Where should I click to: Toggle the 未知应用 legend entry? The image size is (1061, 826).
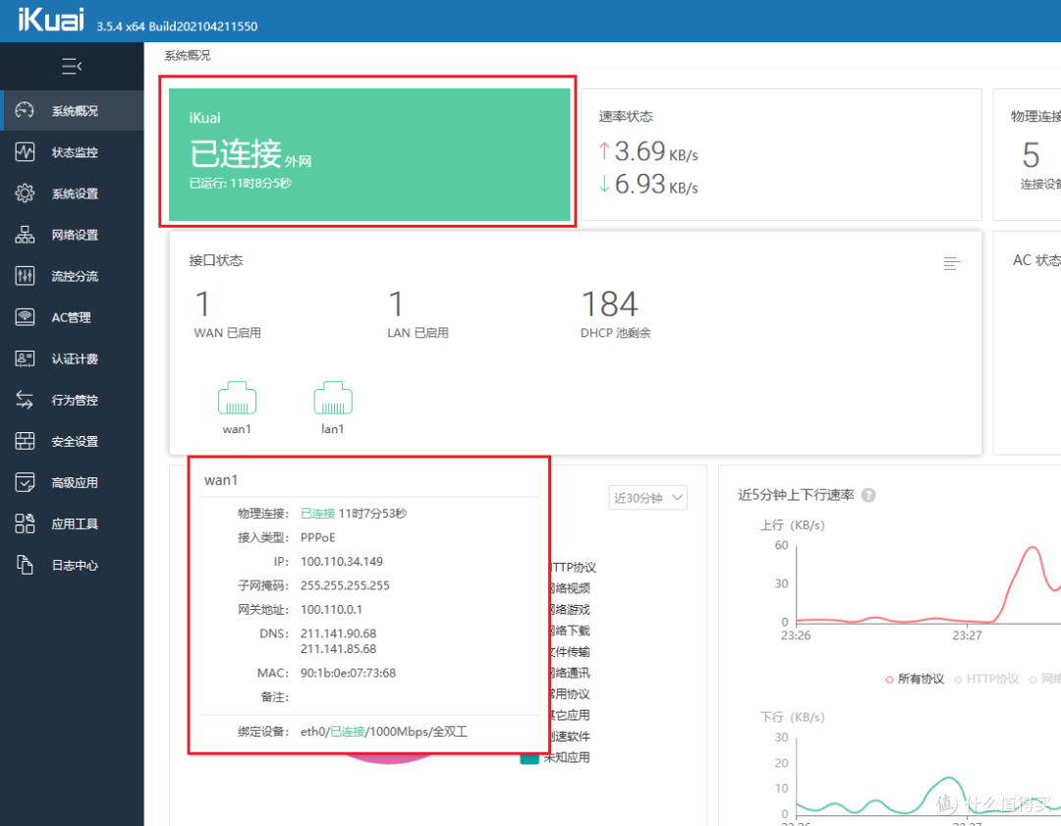(570, 757)
